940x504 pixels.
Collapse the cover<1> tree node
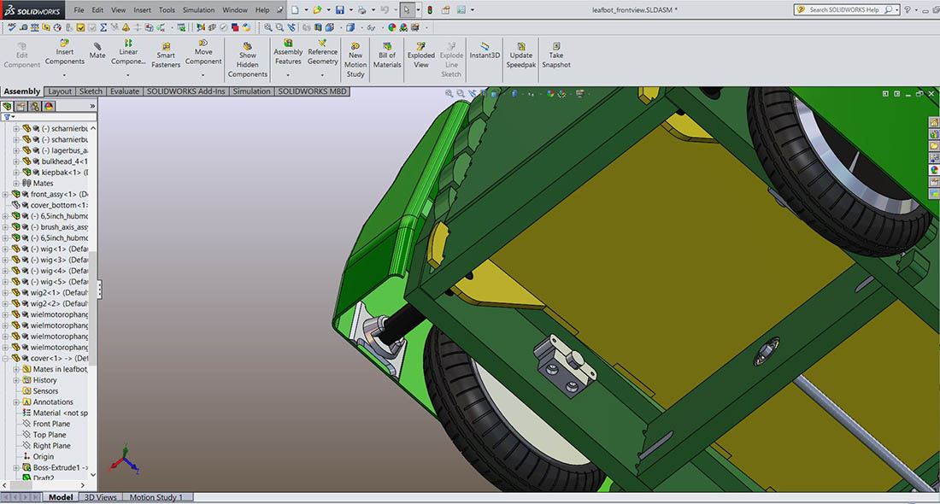click(x=5, y=359)
